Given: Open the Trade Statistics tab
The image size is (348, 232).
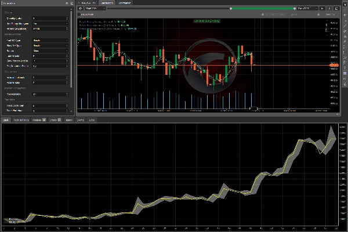Looking at the screenshot, I should point(22,120).
